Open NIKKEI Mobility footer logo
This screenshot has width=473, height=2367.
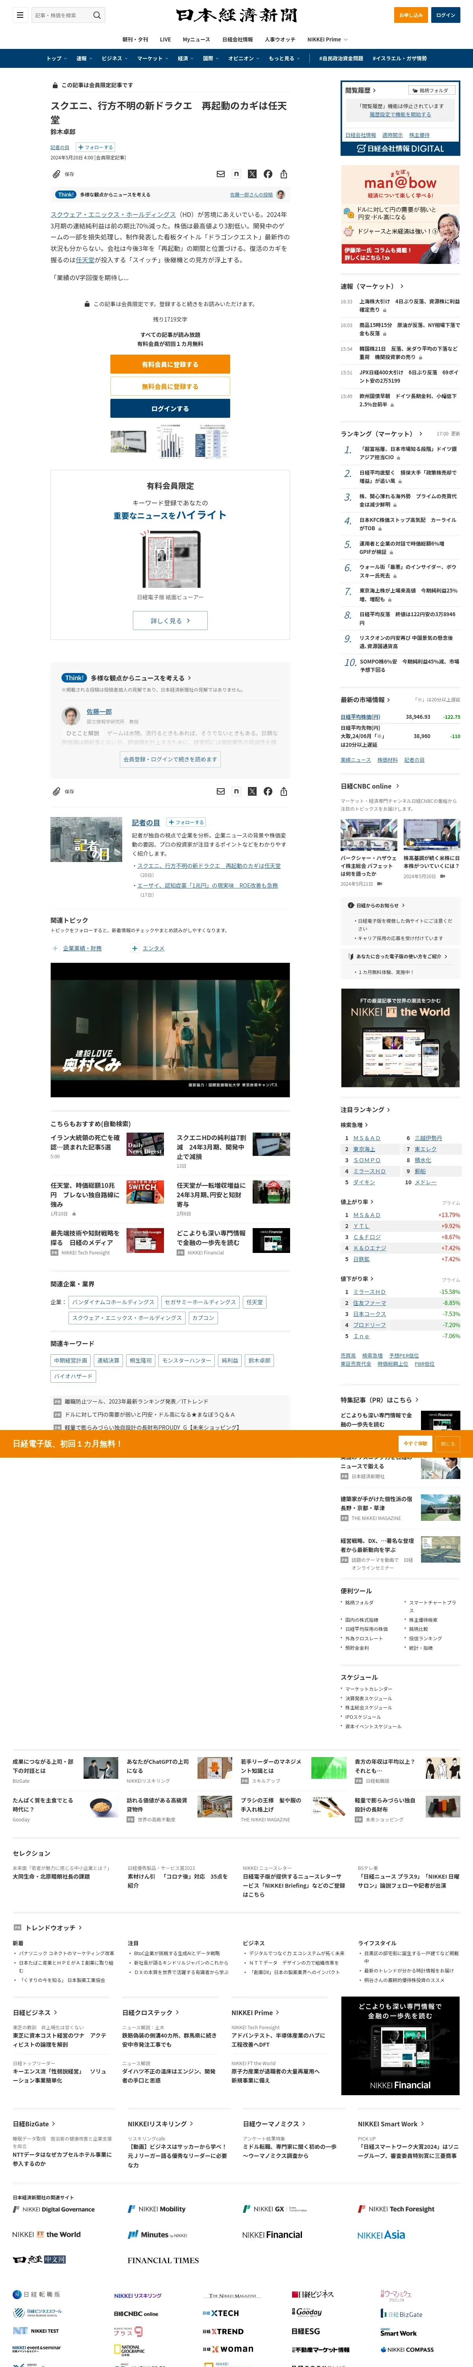(157, 2209)
